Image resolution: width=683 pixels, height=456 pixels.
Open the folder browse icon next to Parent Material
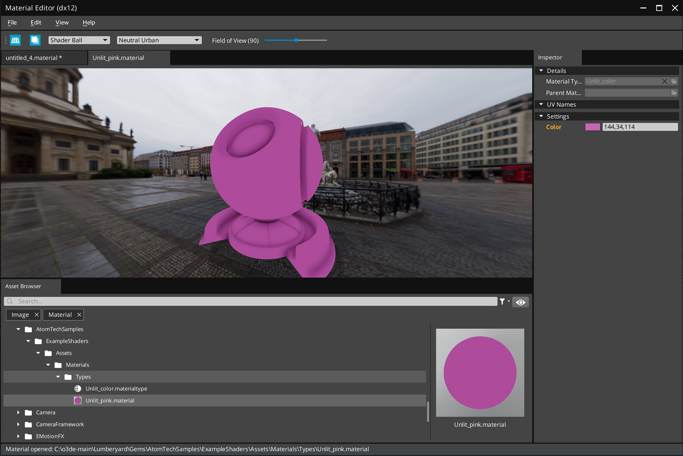click(x=674, y=93)
